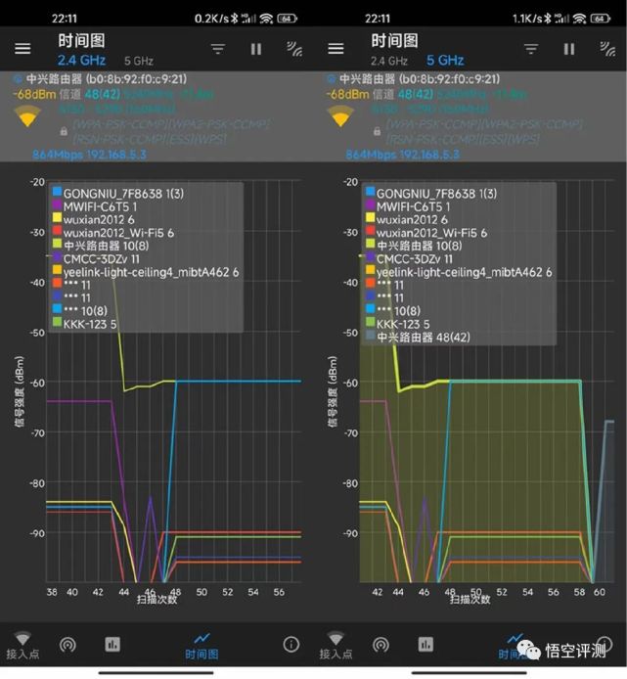The image size is (627, 679).
Task: Select the 5 GHz tab in the left screen
Action: tap(139, 61)
